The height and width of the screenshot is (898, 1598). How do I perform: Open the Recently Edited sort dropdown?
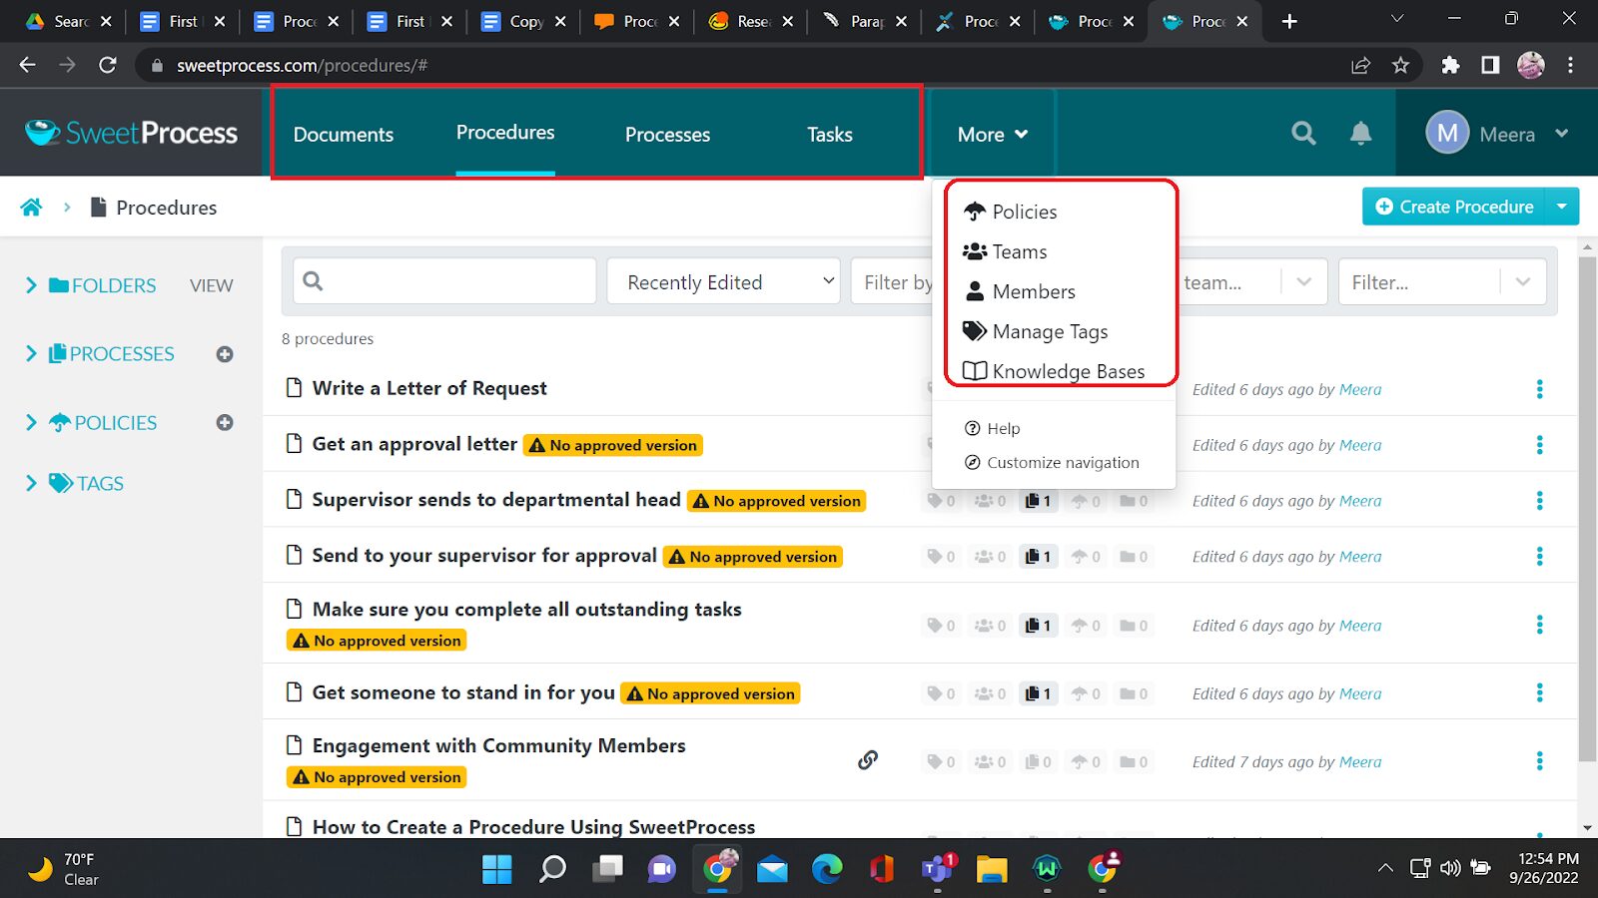(724, 282)
